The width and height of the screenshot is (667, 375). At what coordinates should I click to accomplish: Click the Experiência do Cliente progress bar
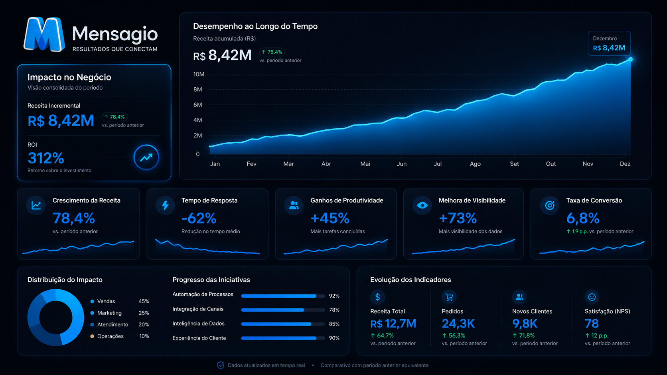[x=283, y=338]
